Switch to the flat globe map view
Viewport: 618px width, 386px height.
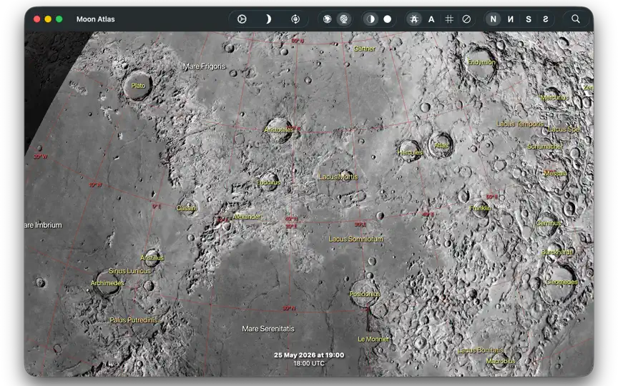tap(327, 19)
